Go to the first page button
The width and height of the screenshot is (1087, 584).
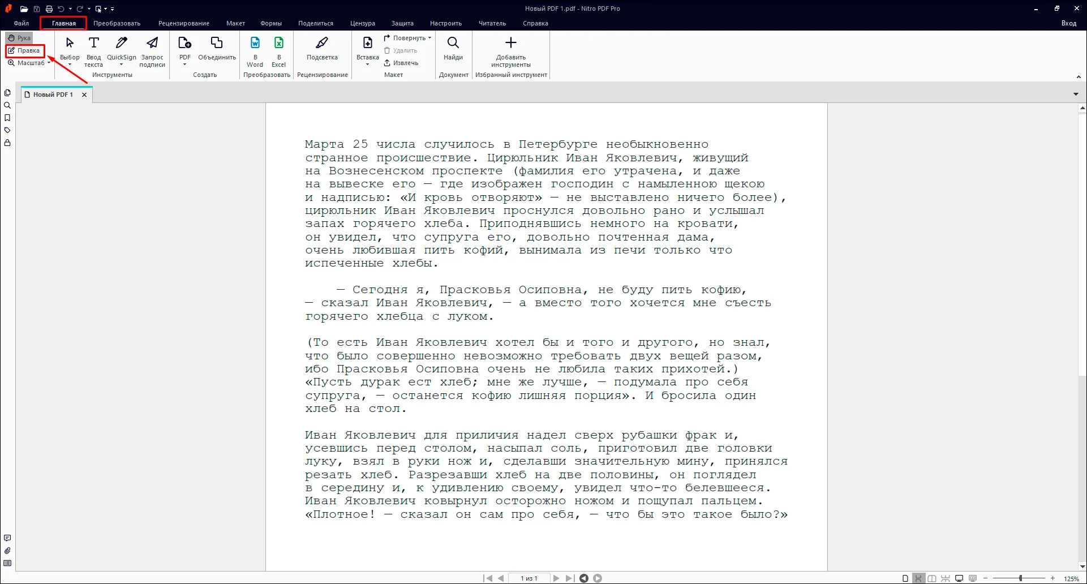[488, 578]
